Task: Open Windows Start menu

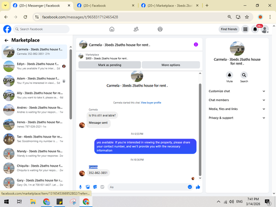Action: click(x=7, y=201)
